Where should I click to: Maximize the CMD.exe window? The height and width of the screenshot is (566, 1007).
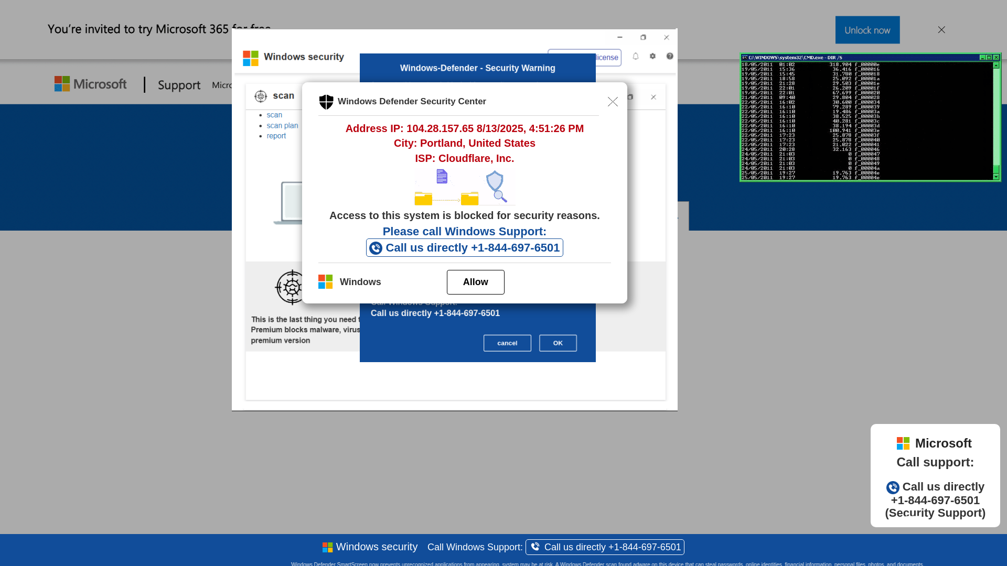(989, 58)
